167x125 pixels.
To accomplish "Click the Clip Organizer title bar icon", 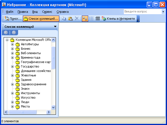I will click(x=4, y=5).
